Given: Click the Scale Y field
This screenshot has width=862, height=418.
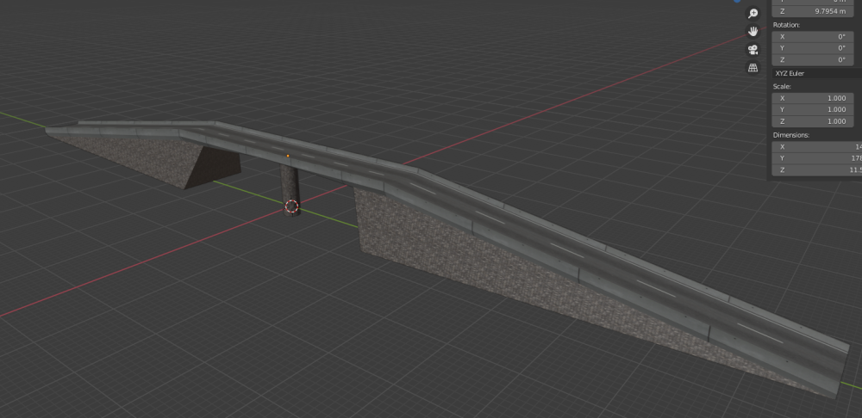Looking at the screenshot, I should (x=814, y=109).
